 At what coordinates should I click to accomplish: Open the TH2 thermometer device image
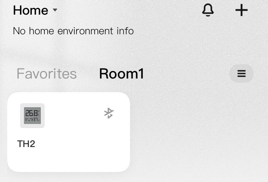[x=32, y=115]
